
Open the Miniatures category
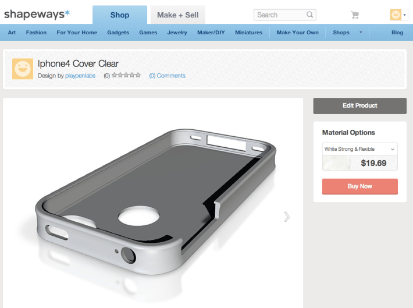[248, 33]
